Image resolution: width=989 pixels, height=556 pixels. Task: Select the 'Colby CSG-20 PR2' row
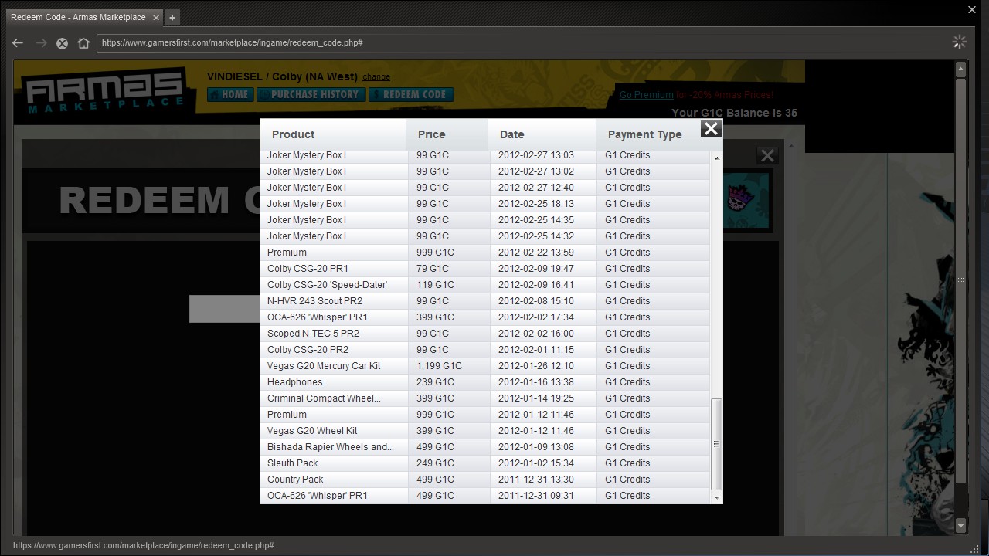point(484,350)
